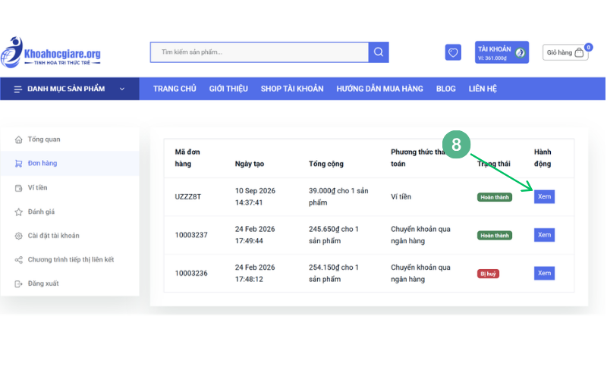The width and height of the screenshot is (607, 379).
Task: Click the account avatar icon
Action: click(x=521, y=53)
